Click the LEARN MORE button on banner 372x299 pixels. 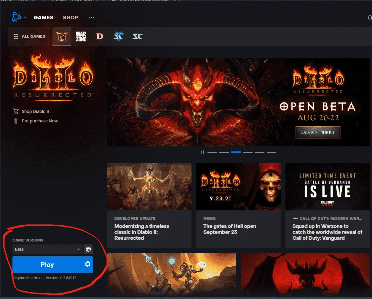click(x=318, y=132)
